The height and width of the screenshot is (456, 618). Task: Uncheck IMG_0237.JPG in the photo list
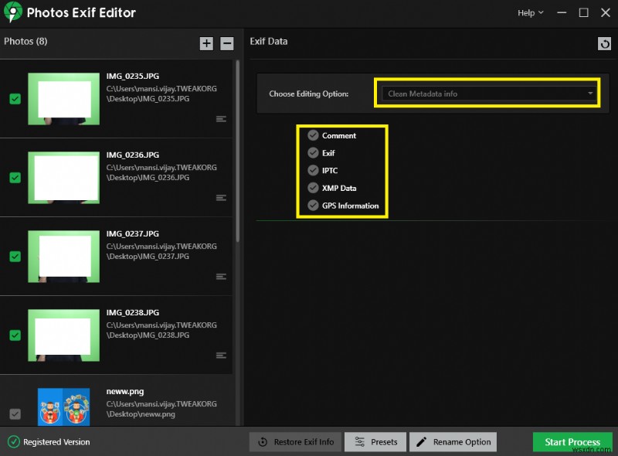[x=15, y=256]
